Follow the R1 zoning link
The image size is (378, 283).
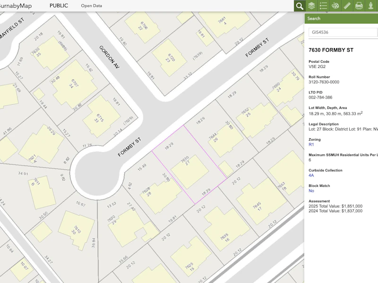pyautogui.click(x=311, y=144)
